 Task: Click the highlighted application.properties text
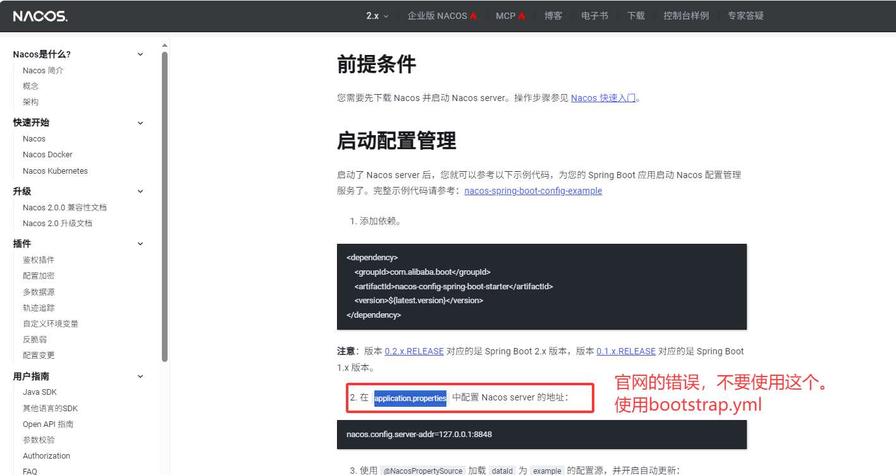(x=410, y=398)
